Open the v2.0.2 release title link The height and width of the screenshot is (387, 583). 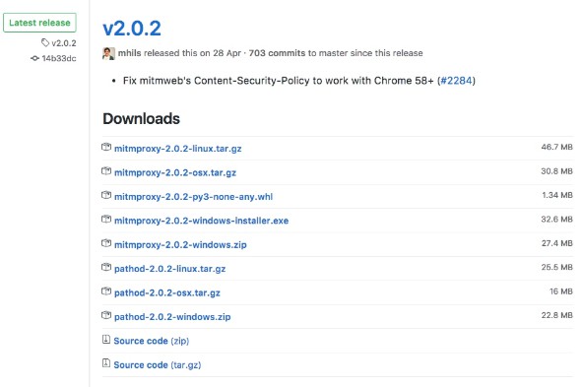tap(132, 29)
